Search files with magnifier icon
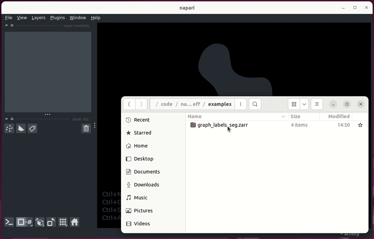This screenshot has height=239, width=374. click(255, 104)
